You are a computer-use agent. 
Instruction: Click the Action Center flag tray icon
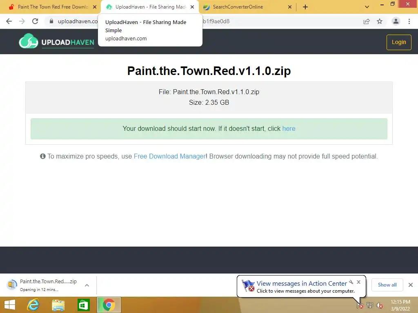click(x=360, y=305)
